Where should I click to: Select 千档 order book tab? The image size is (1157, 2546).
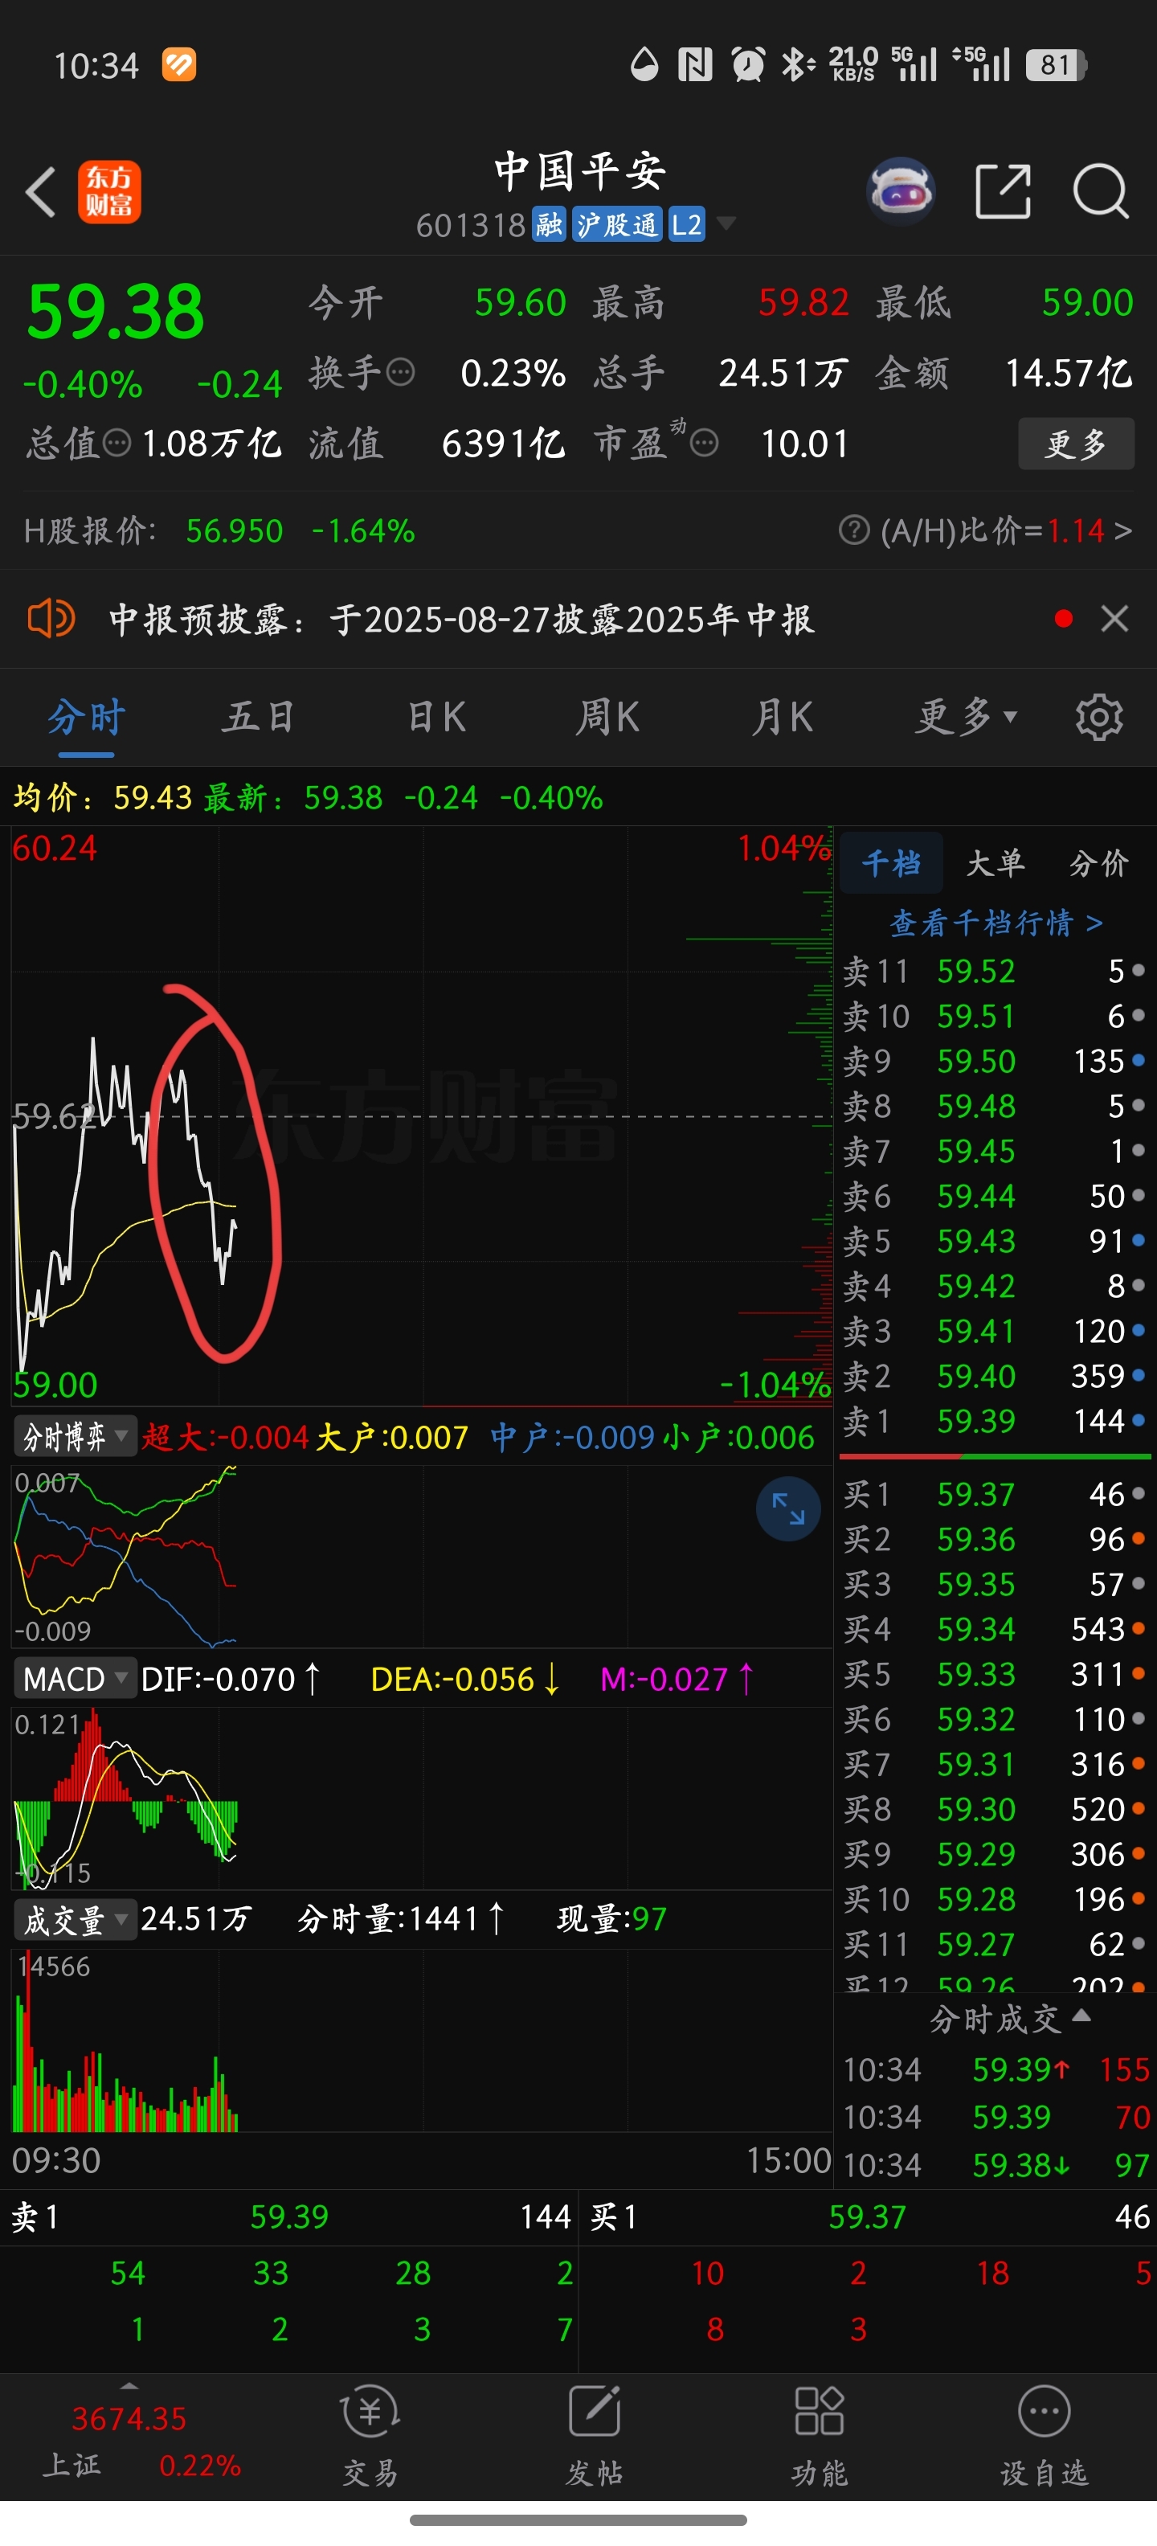891,863
